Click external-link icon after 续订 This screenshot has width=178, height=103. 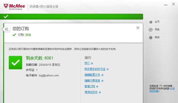[92, 63]
